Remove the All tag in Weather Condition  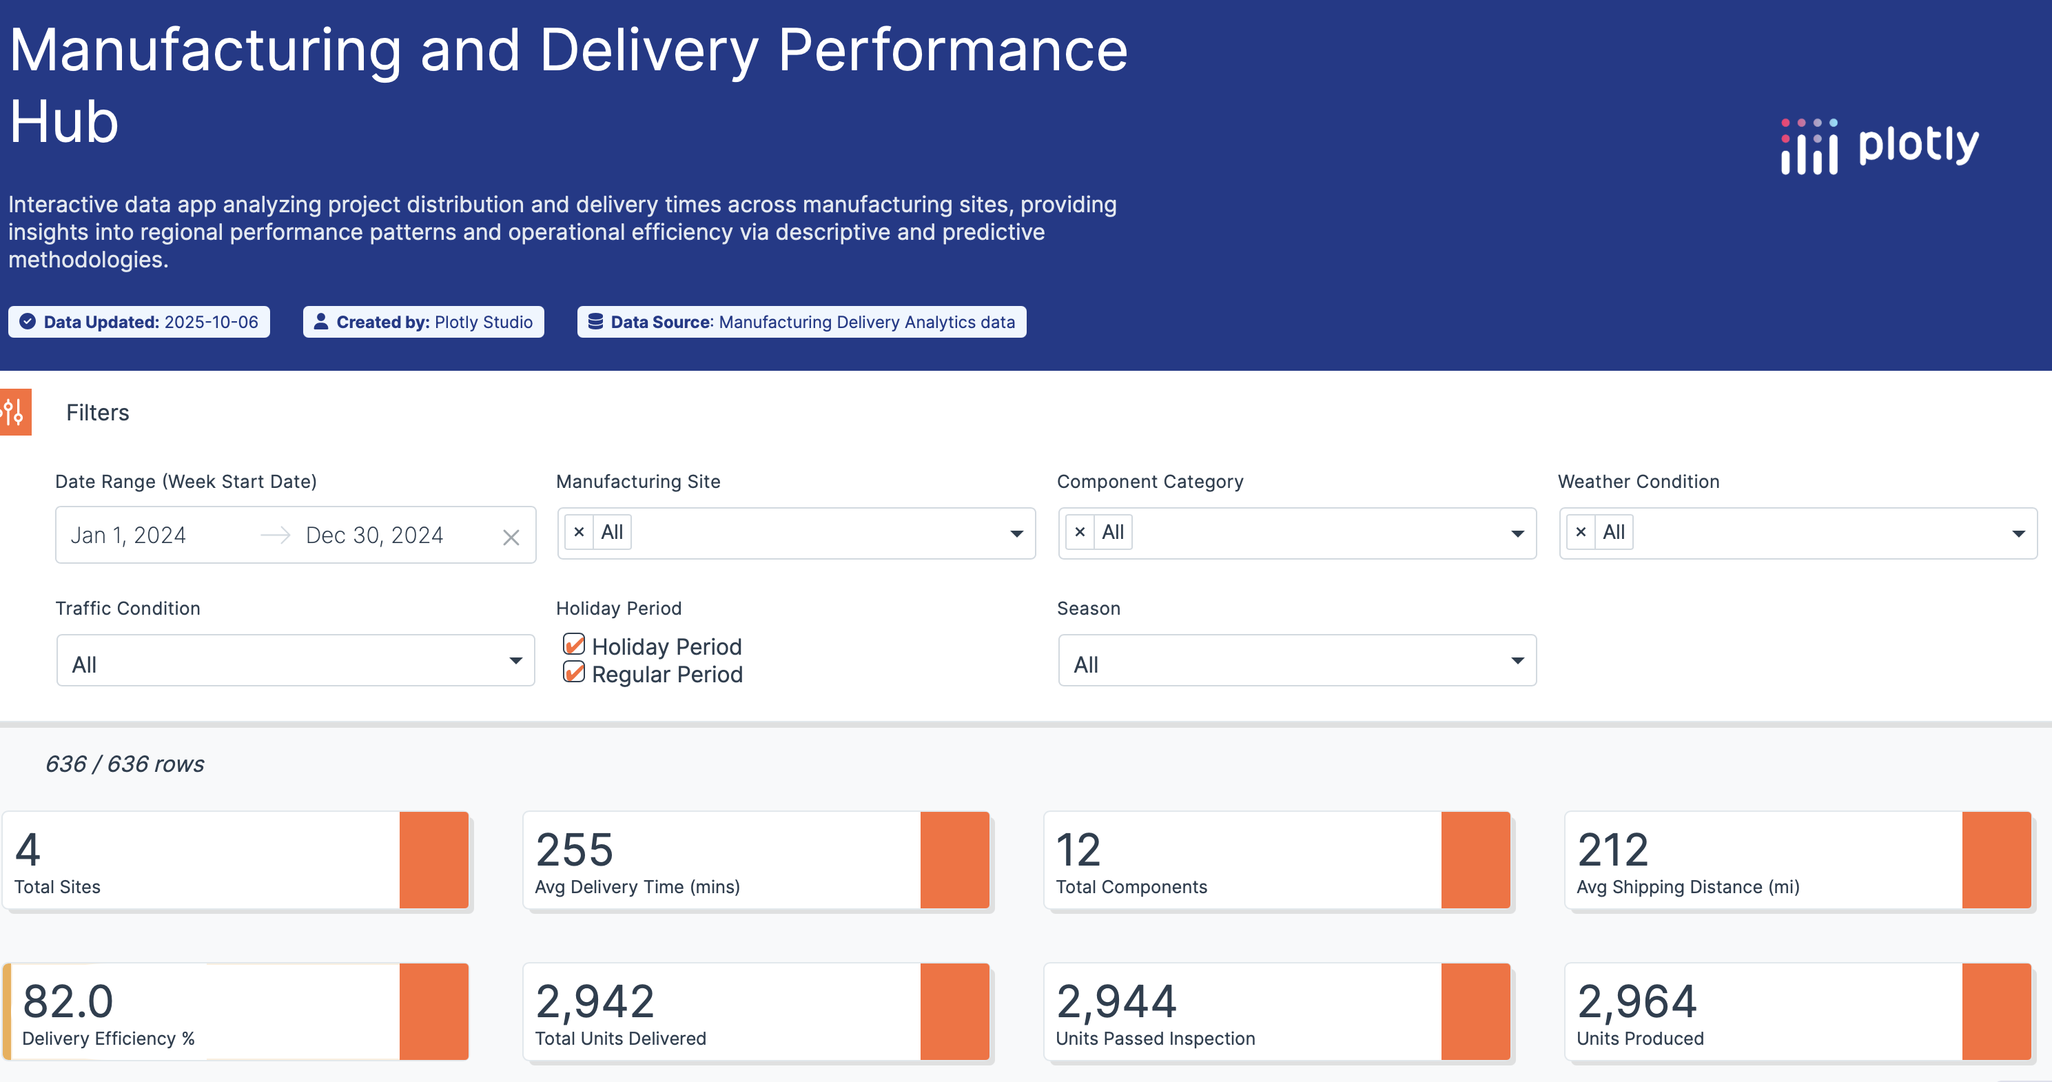(x=1581, y=531)
